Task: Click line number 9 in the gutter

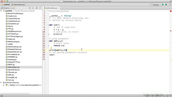Action: pyautogui.click(x=44, y=30)
